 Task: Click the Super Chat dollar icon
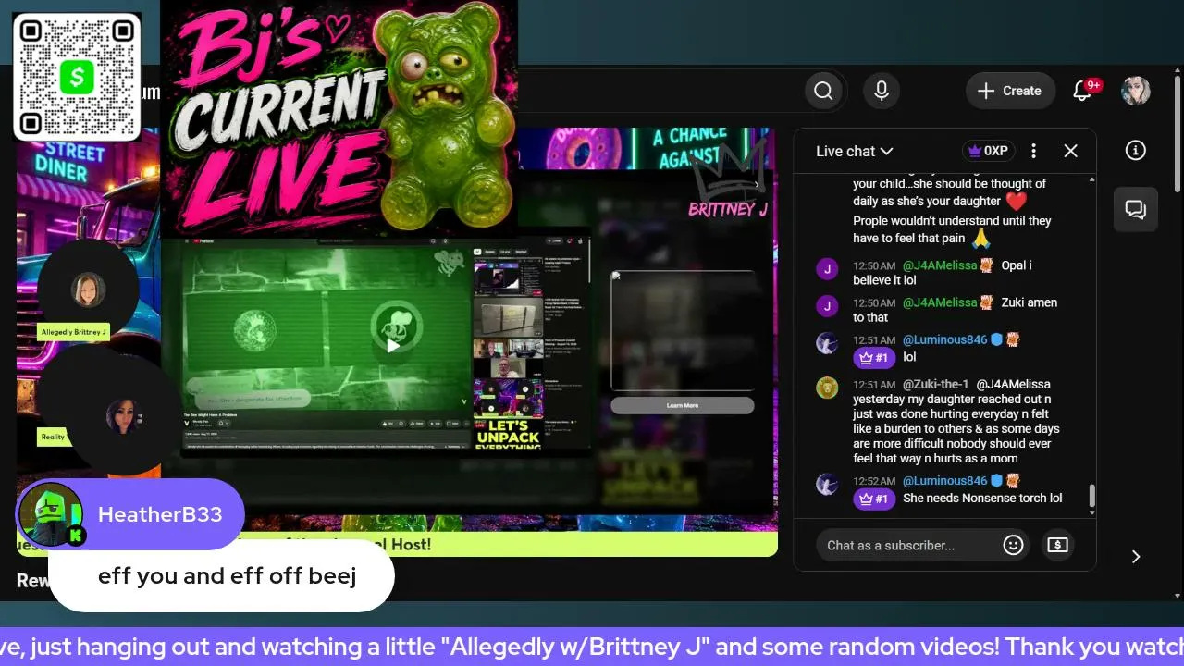point(1057,545)
